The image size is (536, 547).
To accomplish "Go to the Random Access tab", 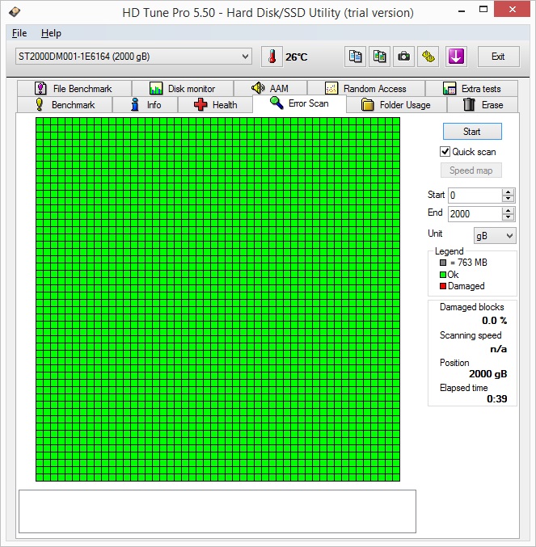I will 366,89.
